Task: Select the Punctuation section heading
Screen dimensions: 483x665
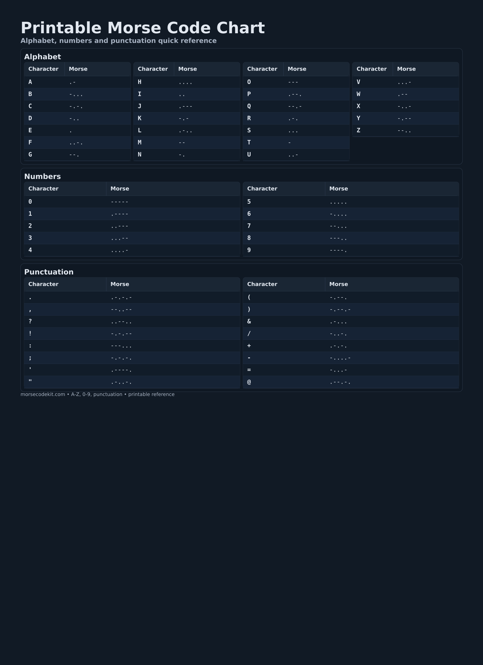Action: click(x=49, y=272)
